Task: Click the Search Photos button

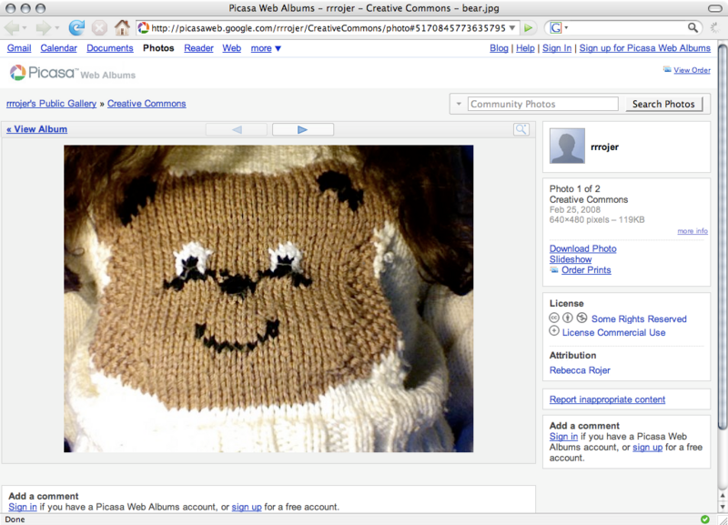Action: (663, 104)
